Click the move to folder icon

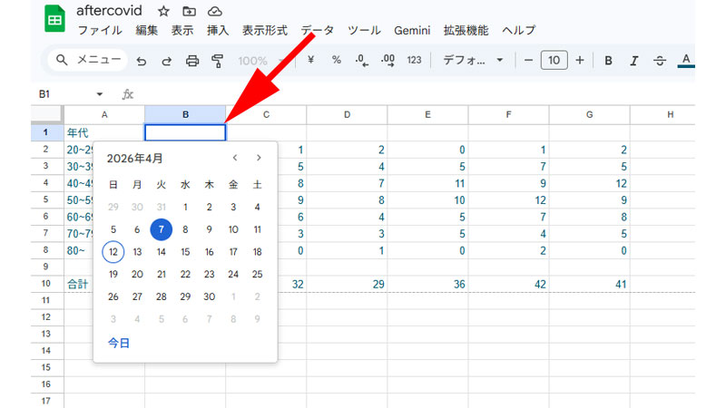[x=189, y=11]
